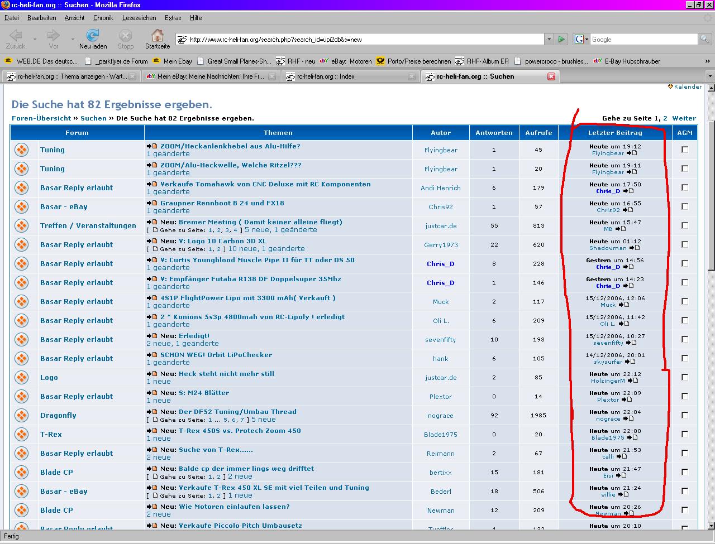Viewport: 715px width, 544px height.
Task: Check AGM box for Erledigt! row
Action: (x=685, y=339)
